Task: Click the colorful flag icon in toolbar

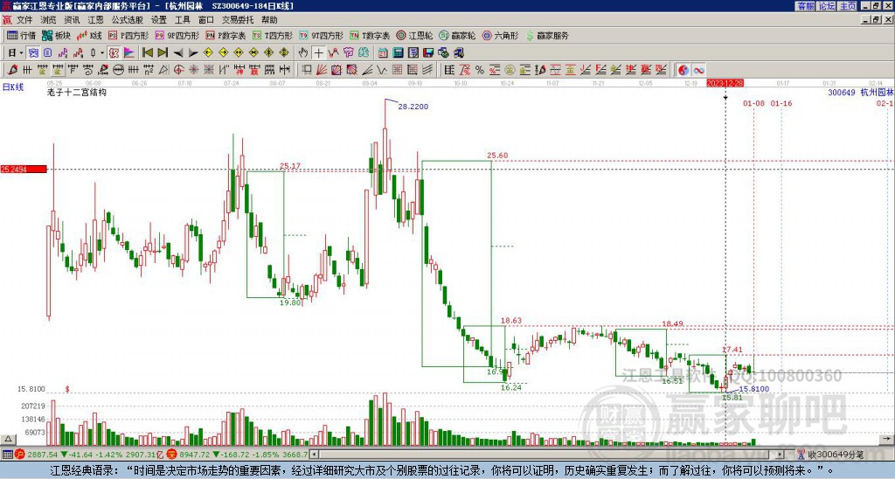Action: point(129,53)
